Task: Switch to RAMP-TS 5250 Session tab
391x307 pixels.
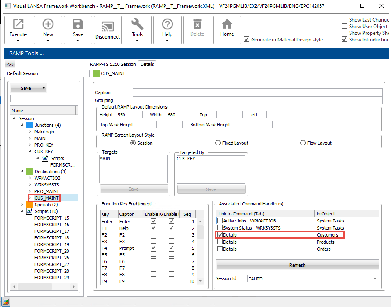Action: click(113, 64)
